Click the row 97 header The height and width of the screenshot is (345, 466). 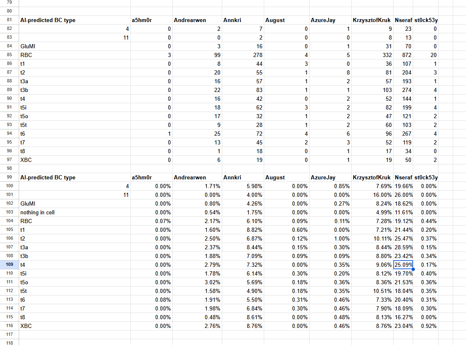coord(9,159)
